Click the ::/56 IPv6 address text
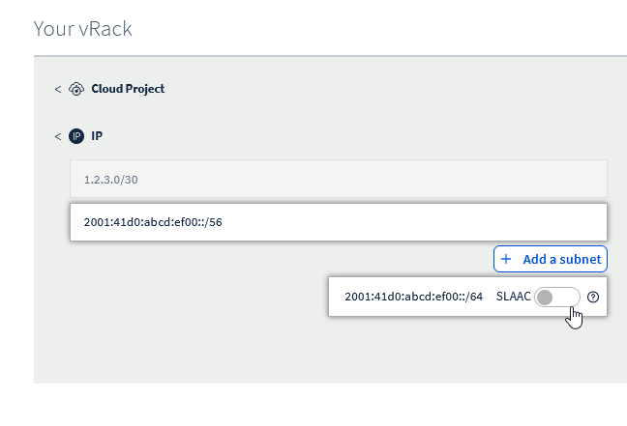Viewport: 627px width, 426px height. (x=153, y=222)
